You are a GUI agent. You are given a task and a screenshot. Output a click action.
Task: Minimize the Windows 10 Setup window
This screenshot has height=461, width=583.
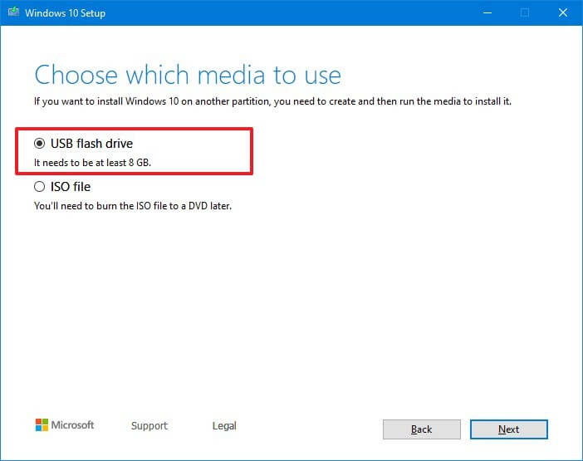[x=486, y=13]
